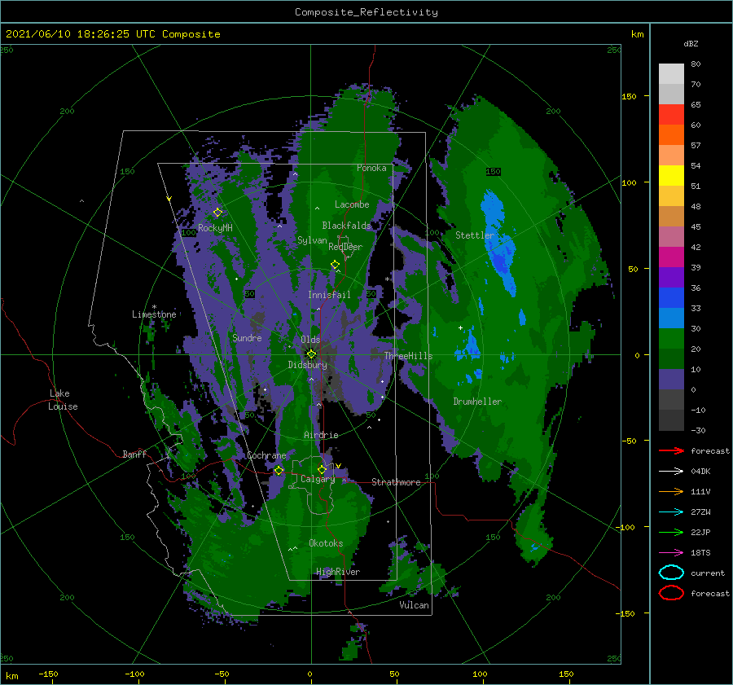Click the Okotoks town label
The height and width of the screenshot is (685, 733).
tap(326, 542)
